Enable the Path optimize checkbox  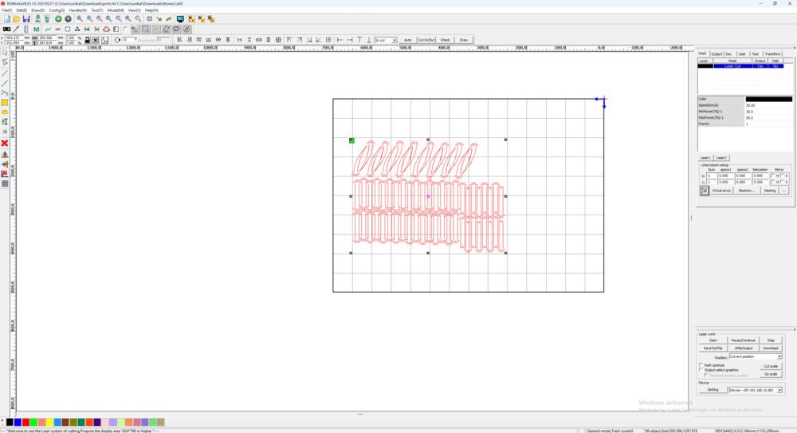(701, 365)
